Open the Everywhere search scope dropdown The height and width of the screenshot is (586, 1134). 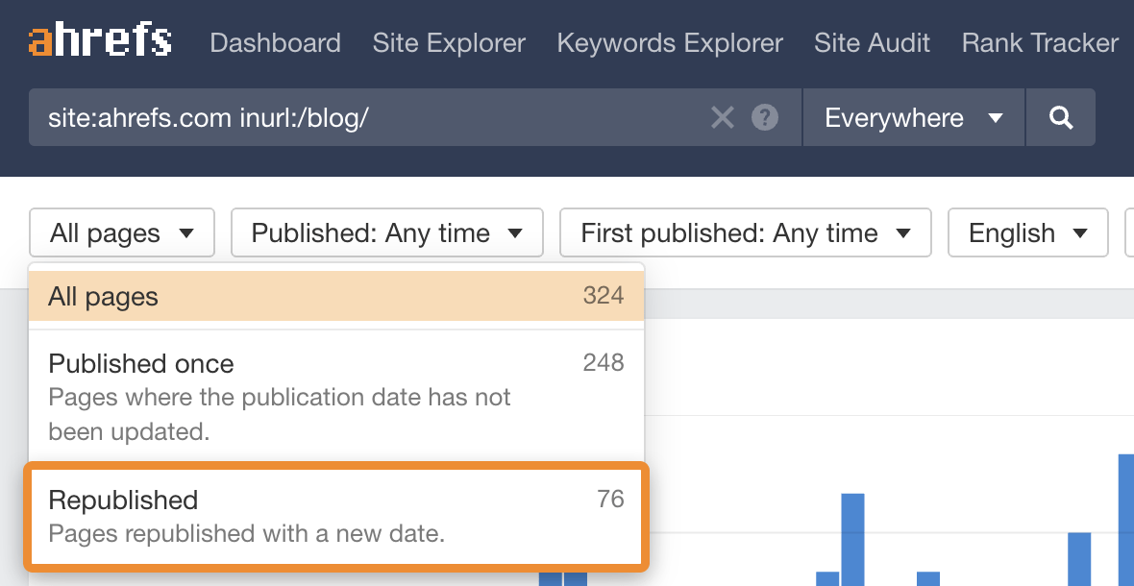(x=913, y=118)
